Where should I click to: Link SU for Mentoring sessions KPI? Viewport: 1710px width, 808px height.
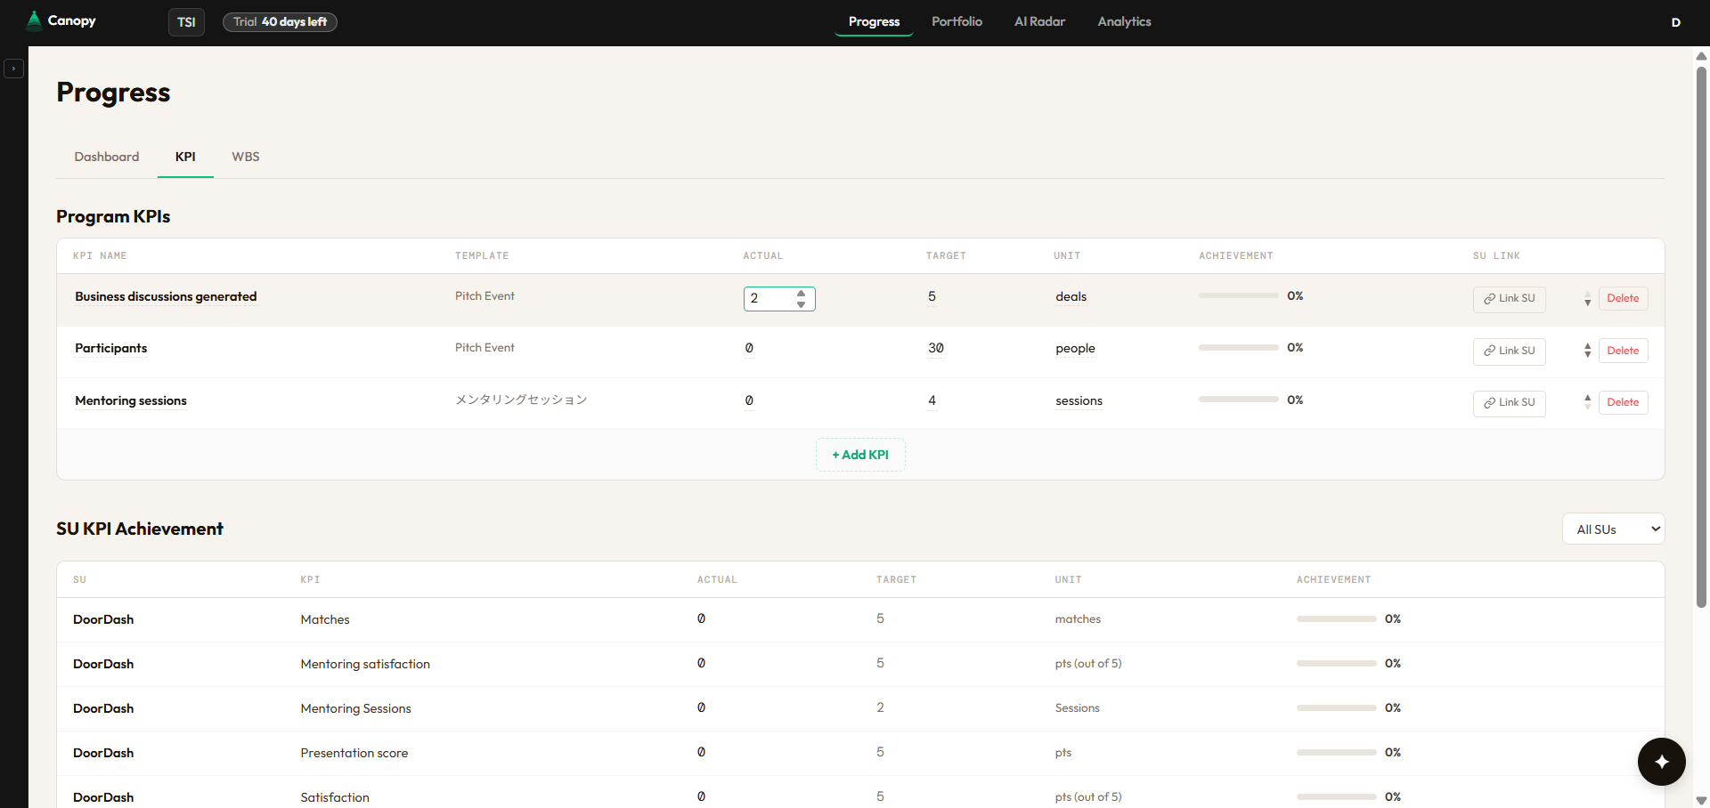1510,403
